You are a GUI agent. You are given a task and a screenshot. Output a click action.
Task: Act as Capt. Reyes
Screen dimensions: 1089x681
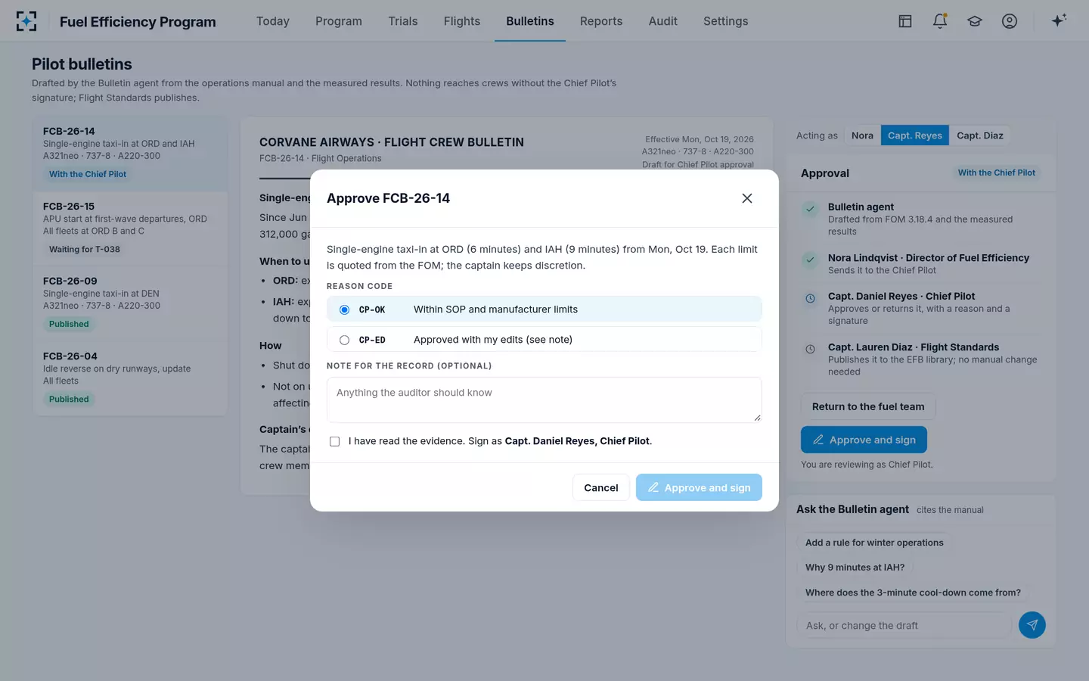pos(915,135)
